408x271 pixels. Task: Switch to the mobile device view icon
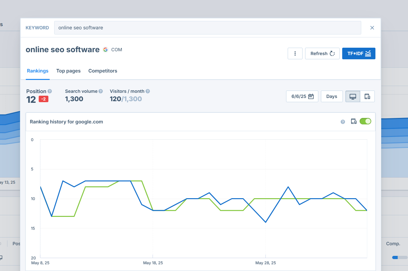point(367,96)
